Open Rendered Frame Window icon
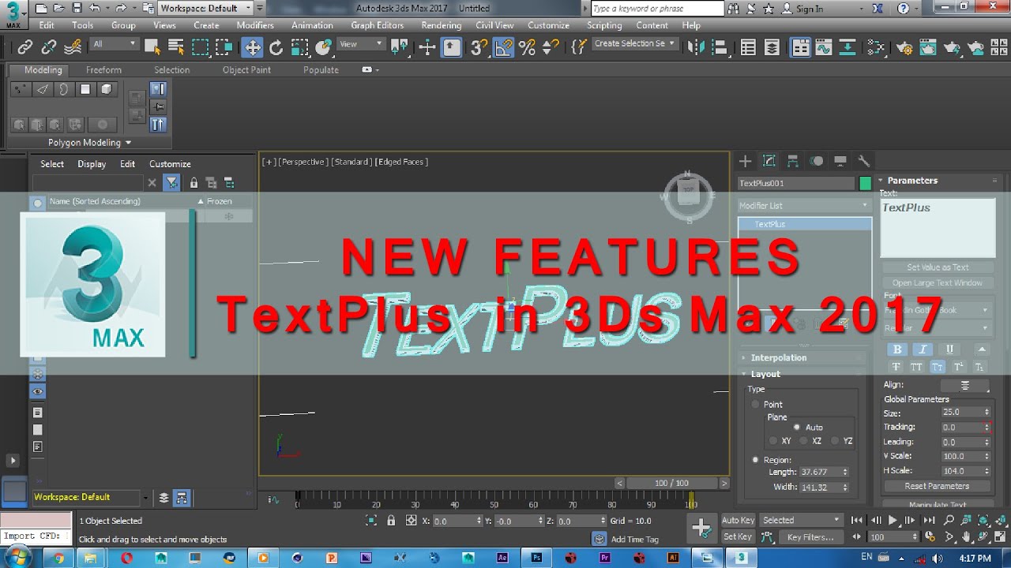1011x568 pixels. tap(928, 47)
